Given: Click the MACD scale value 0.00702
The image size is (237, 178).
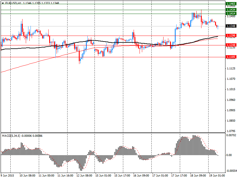Looking at the screenshot, I should click(231, 135).
